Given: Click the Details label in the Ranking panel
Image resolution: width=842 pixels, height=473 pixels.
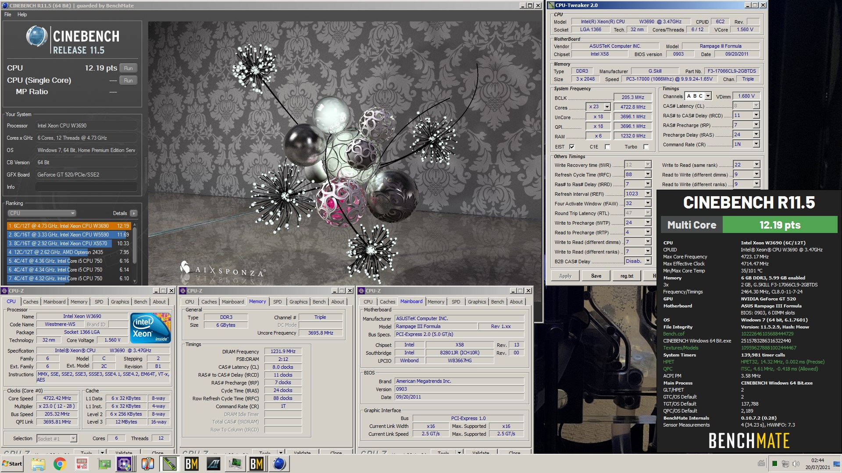Looking at the screenshot, I should pyautogui.click(x=120, y=213).
